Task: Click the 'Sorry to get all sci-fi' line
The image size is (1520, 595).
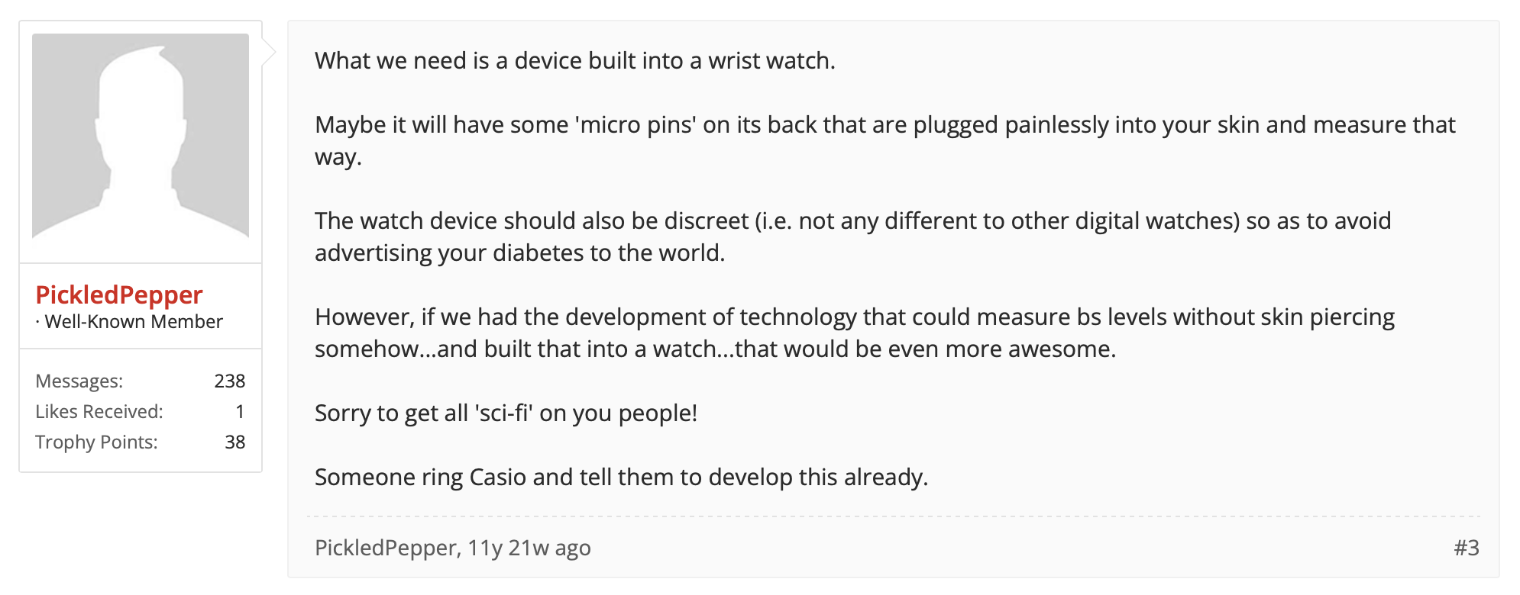Action: 506,413
